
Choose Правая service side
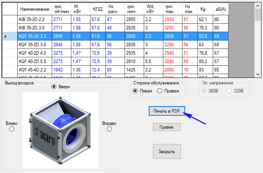click(x=159, y=91)
